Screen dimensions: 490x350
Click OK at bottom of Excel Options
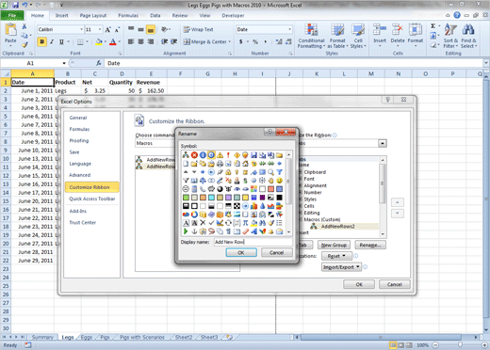point(359,284)
